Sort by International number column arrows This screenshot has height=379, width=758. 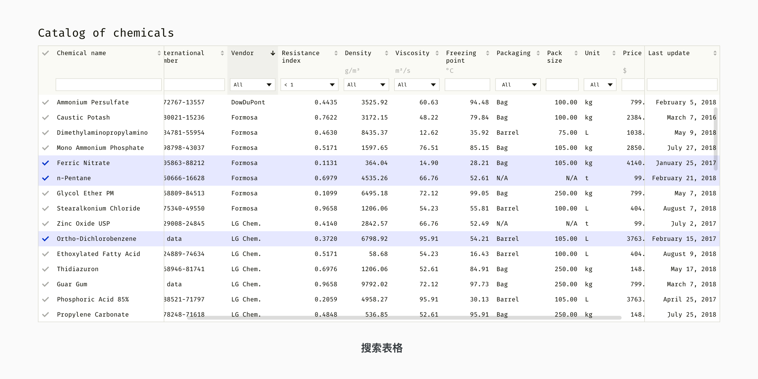[x=222, y=53]
